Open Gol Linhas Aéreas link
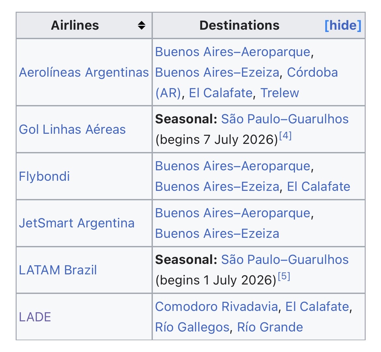This screenshot has width=381, height=352. click(72, 130)
